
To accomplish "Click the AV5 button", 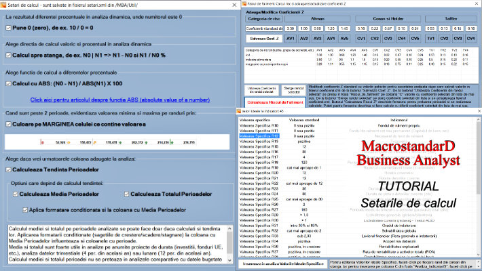I will click(x=344, y=39).
